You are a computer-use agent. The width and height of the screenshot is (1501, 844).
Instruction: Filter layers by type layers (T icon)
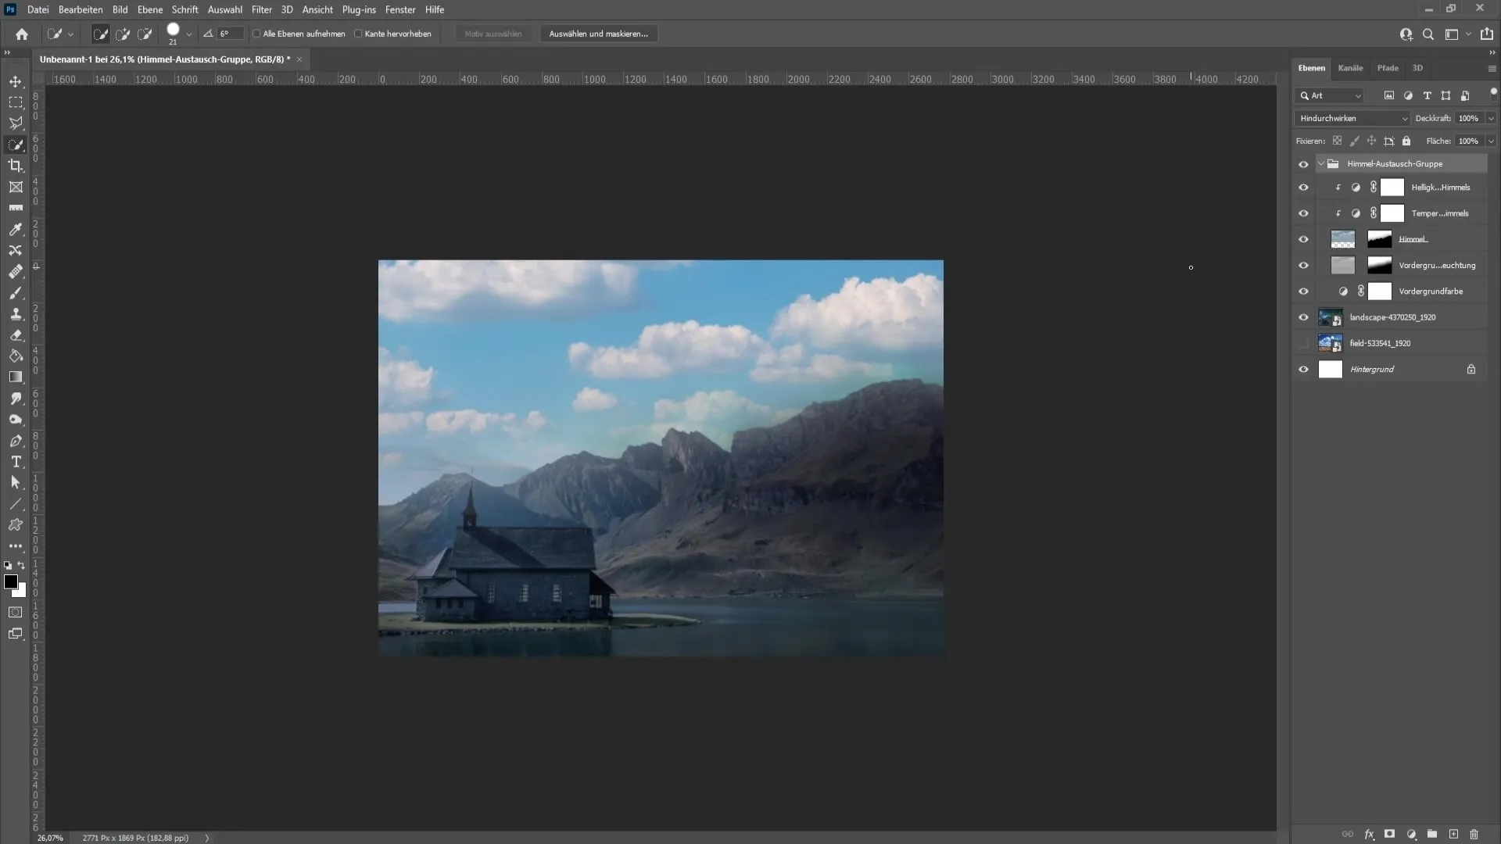1428,95
